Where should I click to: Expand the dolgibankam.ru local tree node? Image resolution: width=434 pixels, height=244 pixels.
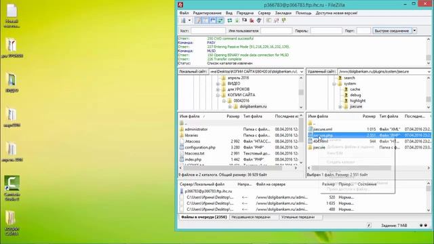click(230, 106)
